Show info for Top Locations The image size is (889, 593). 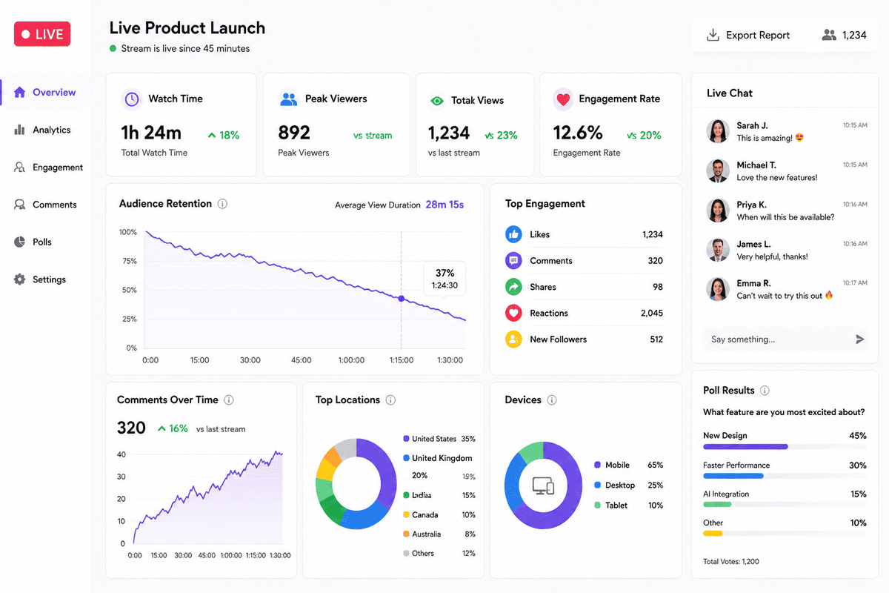tap(390, 400)
